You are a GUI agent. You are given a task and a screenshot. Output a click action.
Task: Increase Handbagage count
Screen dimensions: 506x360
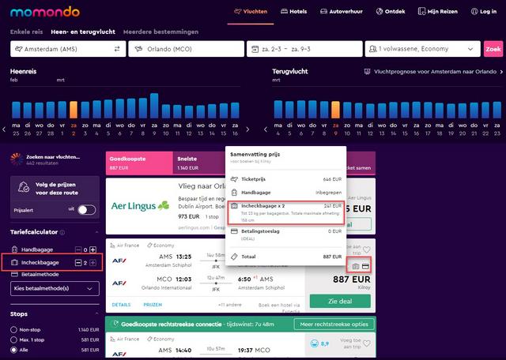[93, 249]
